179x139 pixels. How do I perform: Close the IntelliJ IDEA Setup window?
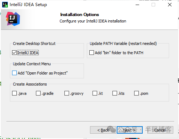170,5
